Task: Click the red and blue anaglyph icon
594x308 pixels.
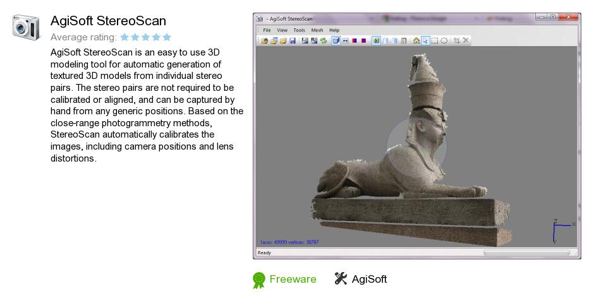Action: pyautogui.click(x=355, y=40)
